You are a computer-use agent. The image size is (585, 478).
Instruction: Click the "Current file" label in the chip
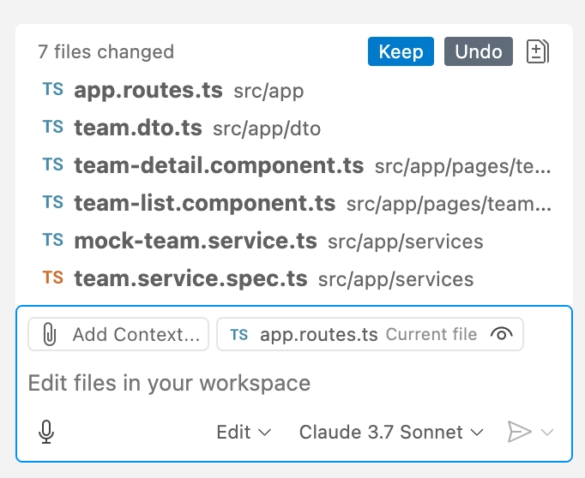(431, 334)
